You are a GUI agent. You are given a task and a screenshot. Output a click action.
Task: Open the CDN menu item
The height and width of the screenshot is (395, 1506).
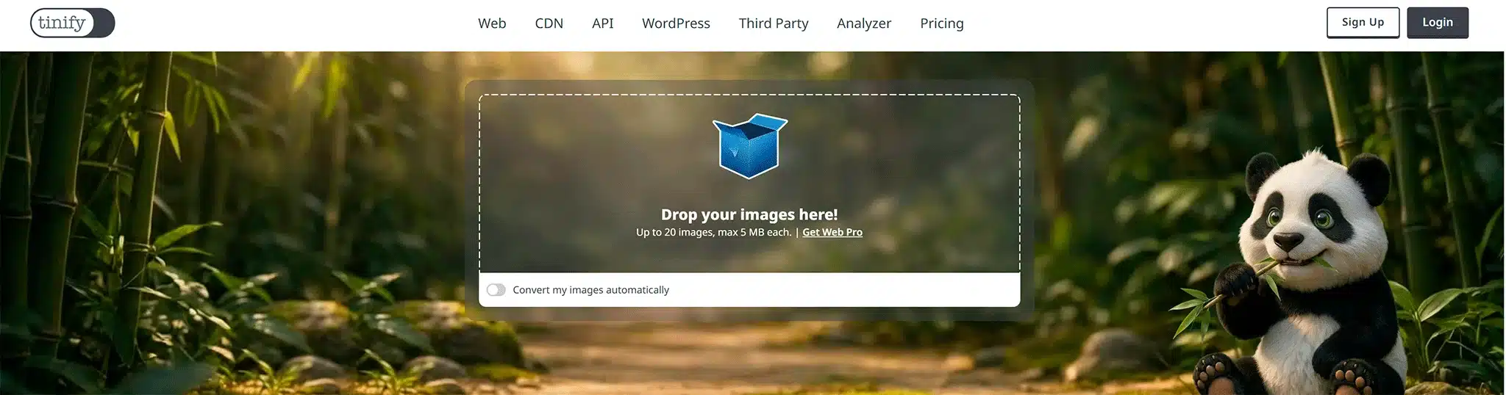[549, 23]
